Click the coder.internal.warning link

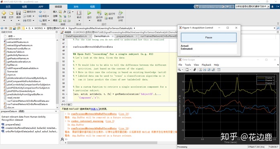(x=87, y=121)
